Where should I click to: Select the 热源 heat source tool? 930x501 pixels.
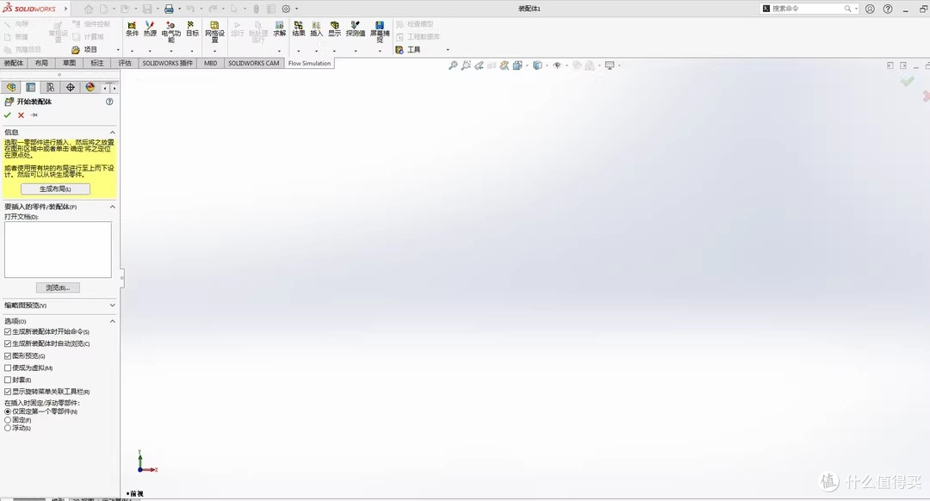(150, 29)
